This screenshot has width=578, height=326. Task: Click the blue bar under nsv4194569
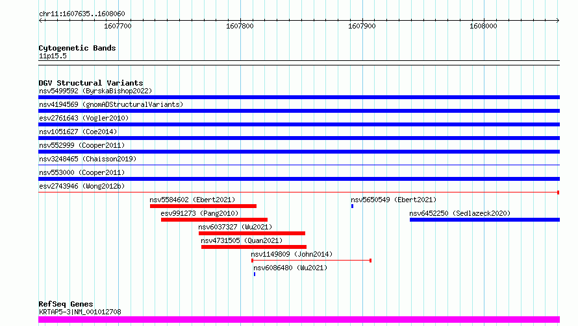tap(299, 111)
